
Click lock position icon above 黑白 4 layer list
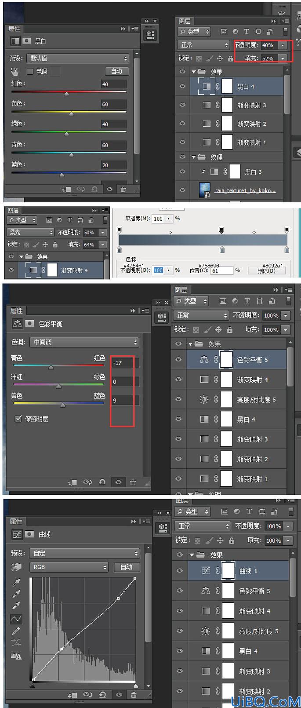point(220,58)
